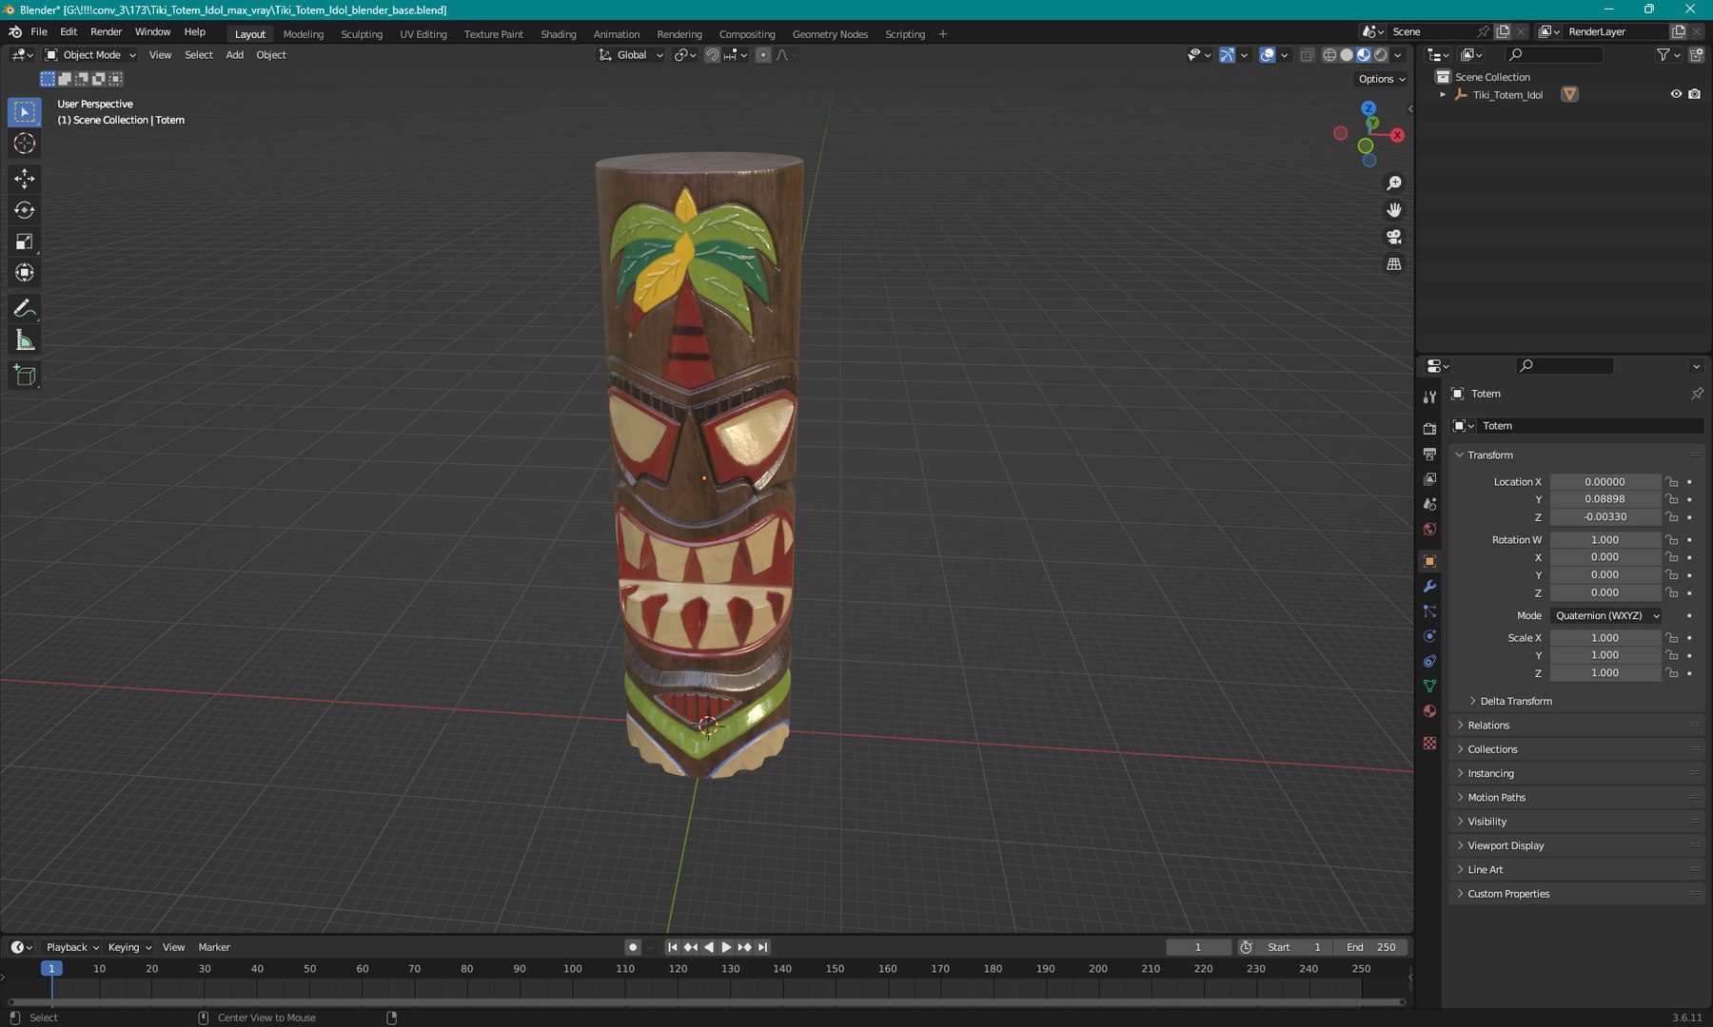Click Marker in the timeline header
Image resolution: width=1713 pixels, height=1027 pixels.
pos(214,947)
